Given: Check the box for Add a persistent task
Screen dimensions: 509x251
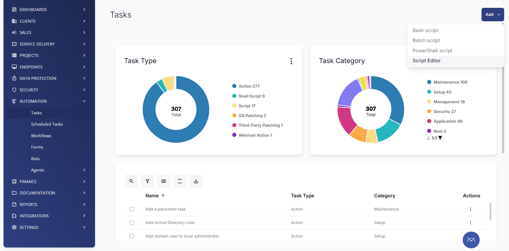Looking at the screenshot, I should point(132,209).
